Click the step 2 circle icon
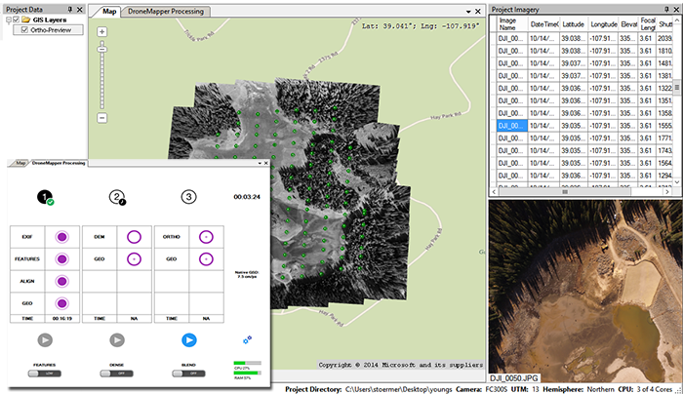Viewport: 683px width, 394px height. (117, 197)
